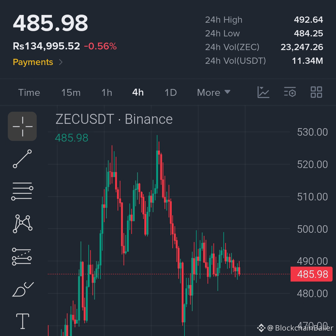Click the 24h Low value 484.25

(x=308, y=33)
